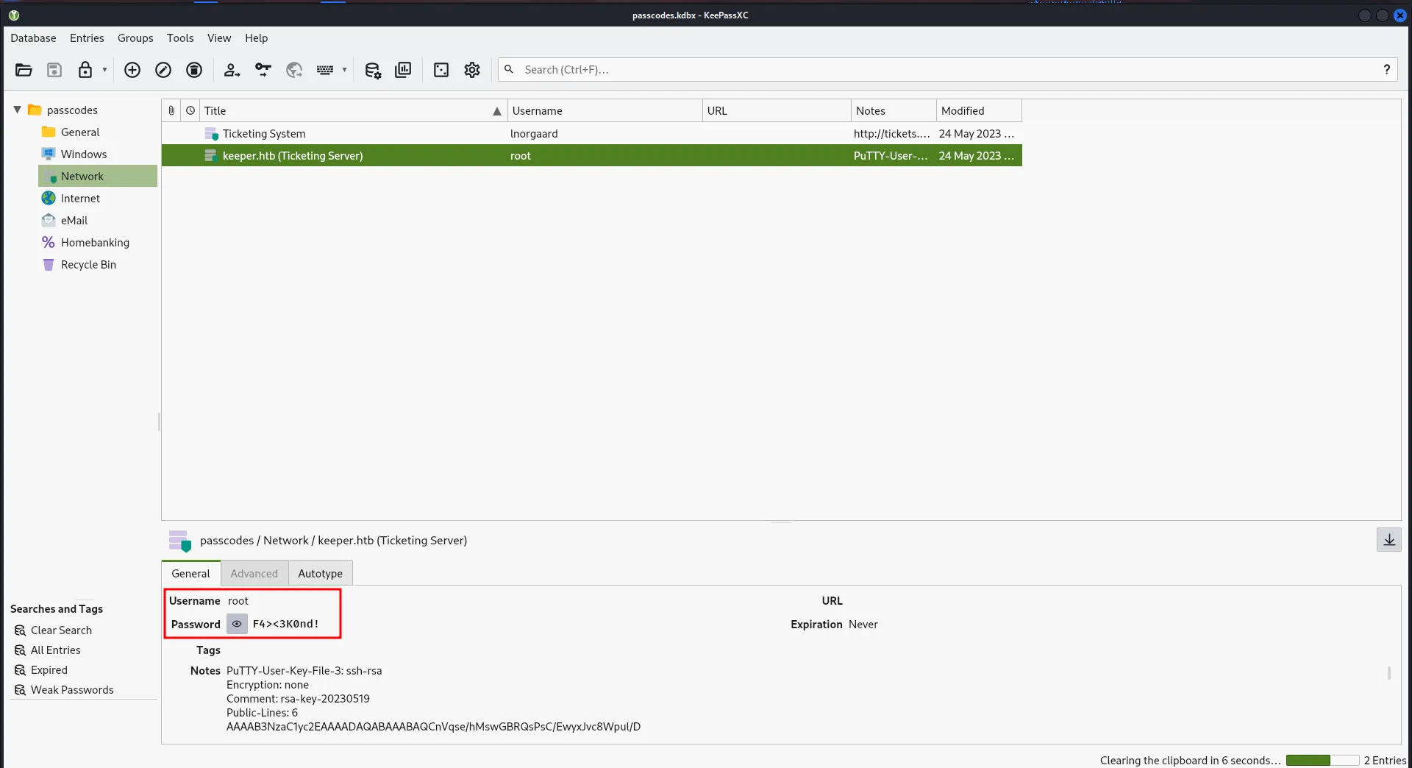Open Auto-Type dropdown arrow
The height and width of the screenshot is (768, 1412).
click(344, 70)
